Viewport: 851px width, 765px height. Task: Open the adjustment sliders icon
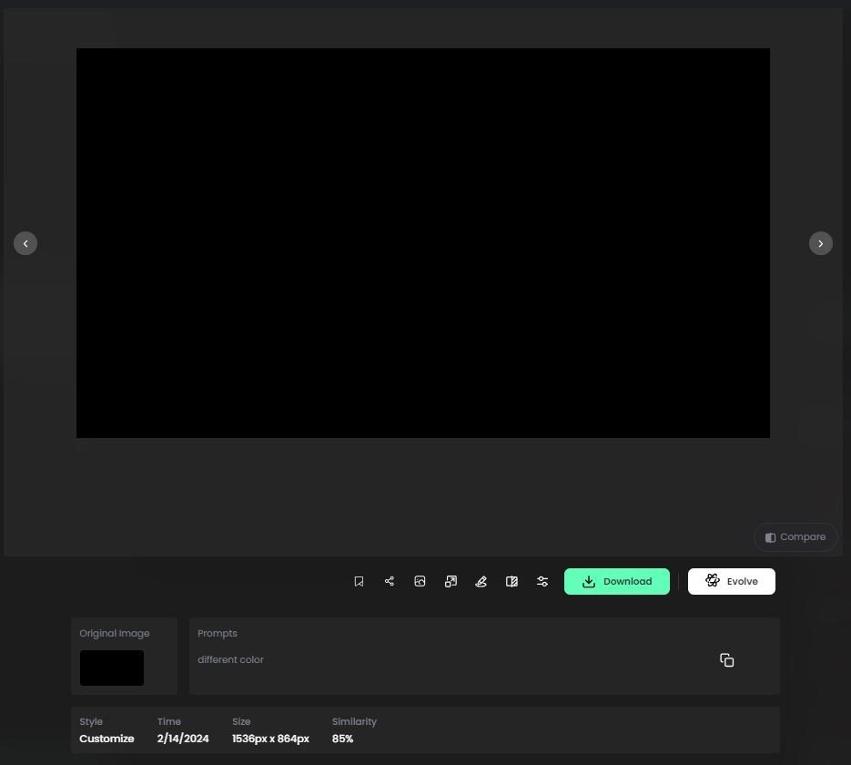pyautogui.click(x=542, y=581)
